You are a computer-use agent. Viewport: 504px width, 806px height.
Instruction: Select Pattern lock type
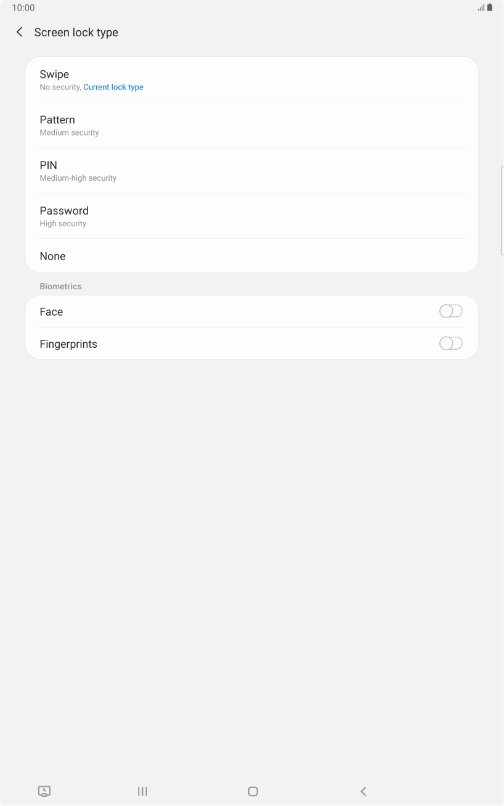coord(57,120)
